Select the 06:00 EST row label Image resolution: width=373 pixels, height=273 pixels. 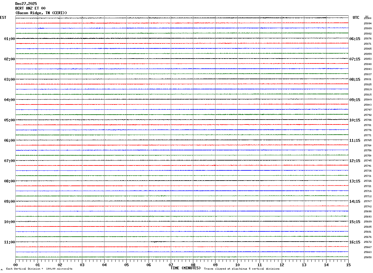[10, 141]
